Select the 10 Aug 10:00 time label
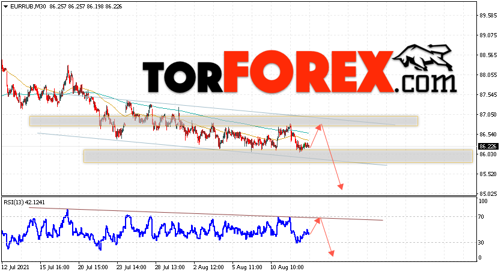 [287, 267]
